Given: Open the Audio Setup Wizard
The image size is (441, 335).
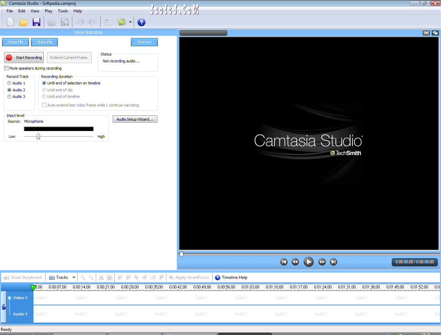Looking at the screenshot, I should (x=135, y=119).
